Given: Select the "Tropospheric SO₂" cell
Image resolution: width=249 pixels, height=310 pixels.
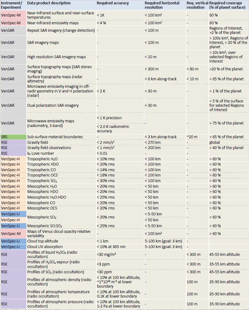Looking at the screenshot, I should click(x=42, y=181).
